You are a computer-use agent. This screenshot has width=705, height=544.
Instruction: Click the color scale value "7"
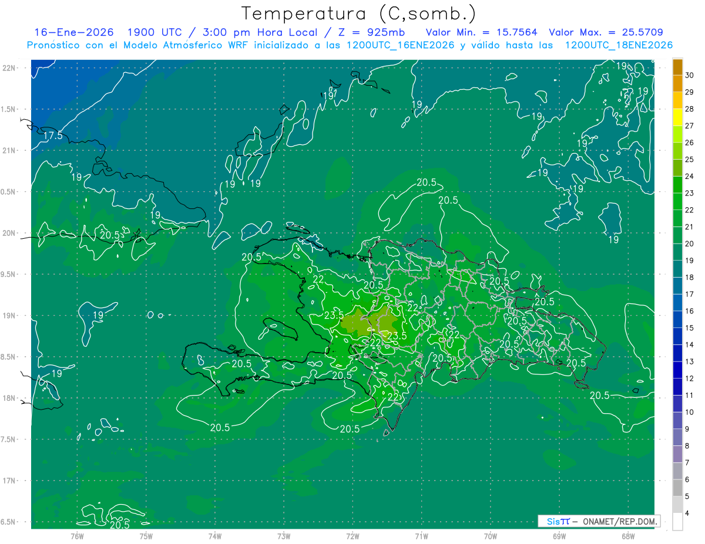coord(687,462)
